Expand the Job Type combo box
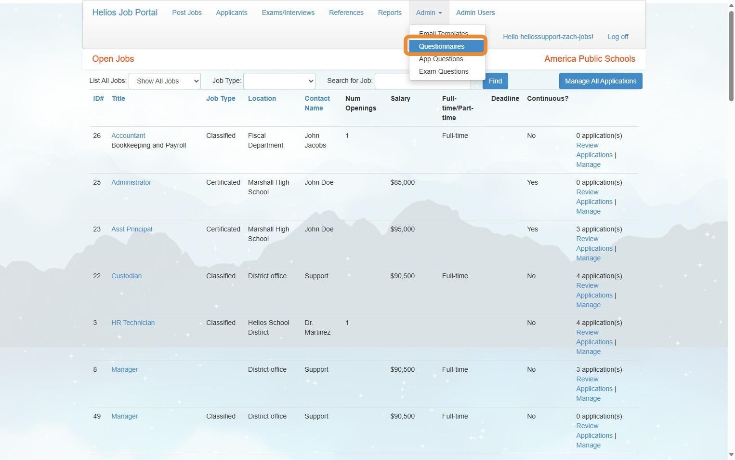This screenshot has height=460, width=735. (279, 81)
